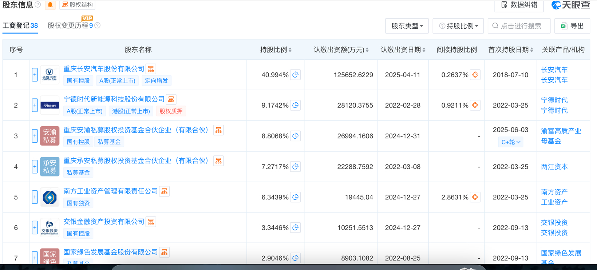597x270 pixels.
Task: Expand row 3 重庆安渝私募 plus toggle
Action: (35, 136)
